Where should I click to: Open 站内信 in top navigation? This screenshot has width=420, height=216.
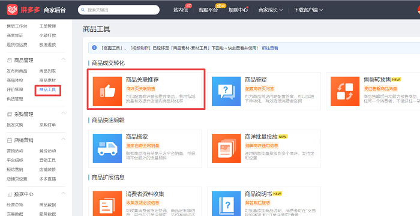click(181, 10)
